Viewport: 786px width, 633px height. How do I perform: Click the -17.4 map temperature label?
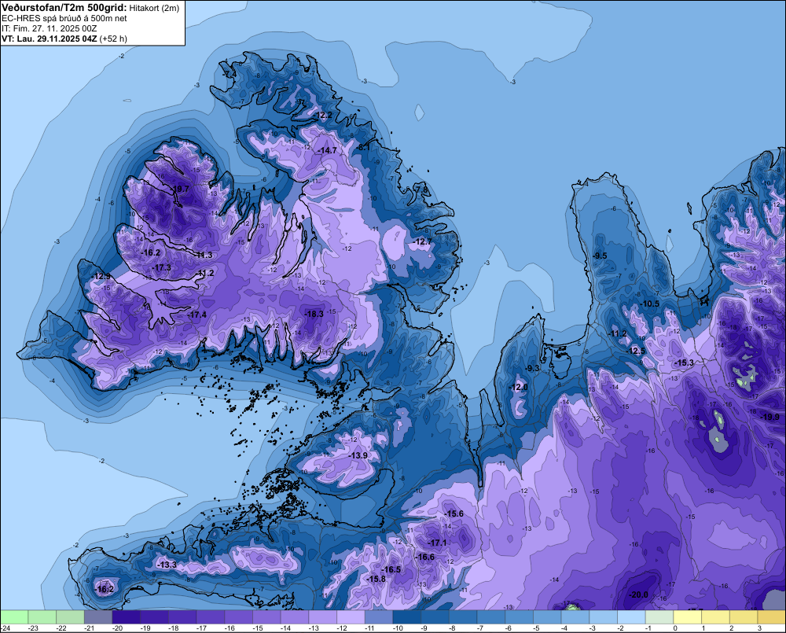pyautogui.click(x=197, y=315)
